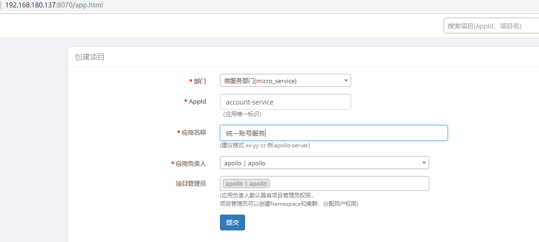Click the 建议格式 xx-yy-zz hint text
This screenshot has height=242, width=539.
pos(265,145)
